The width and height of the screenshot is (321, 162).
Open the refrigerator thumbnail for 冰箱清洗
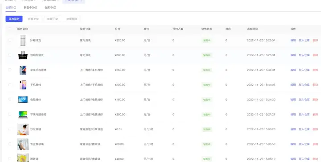coord(23,40)
